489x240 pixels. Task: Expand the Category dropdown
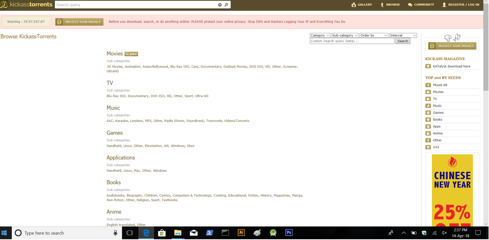click(x=320, y=36)
